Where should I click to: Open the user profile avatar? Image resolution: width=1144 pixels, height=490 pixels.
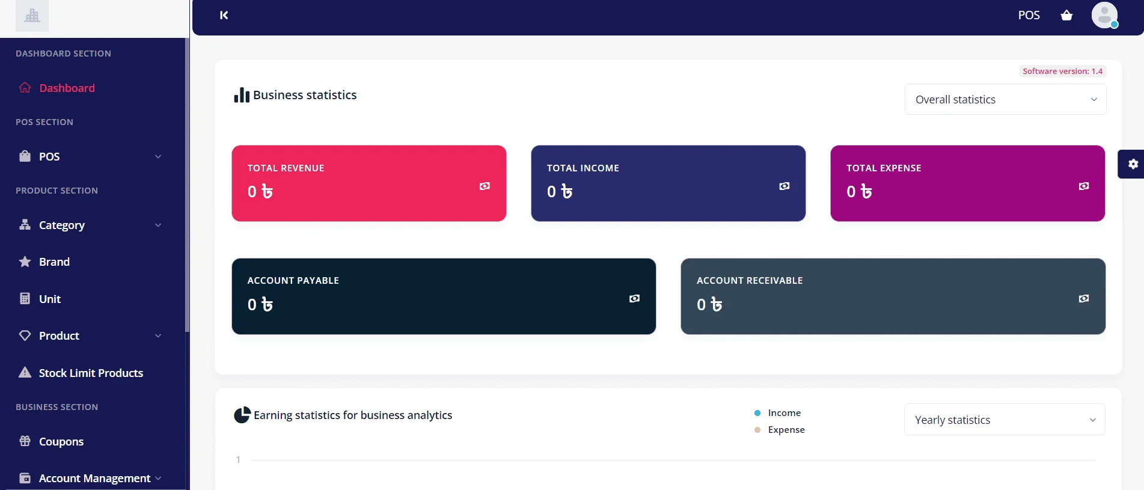(1104, 15)
